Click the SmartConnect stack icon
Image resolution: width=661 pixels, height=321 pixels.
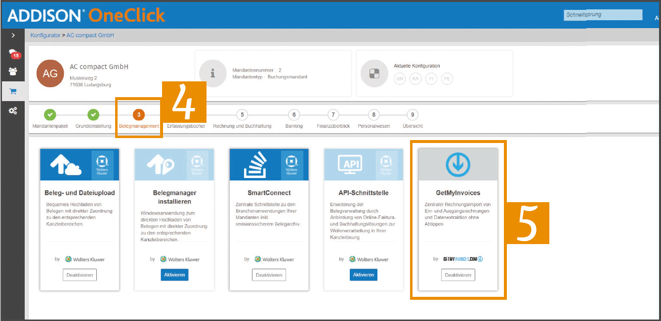(x=255, y=165)
